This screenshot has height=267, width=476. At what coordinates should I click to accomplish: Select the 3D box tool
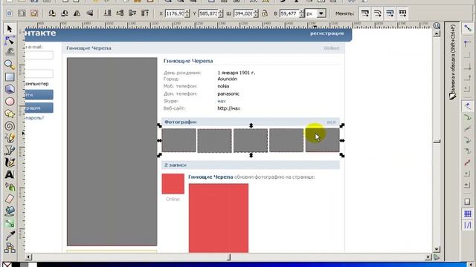pyautogui.click(x=10, y=89)
